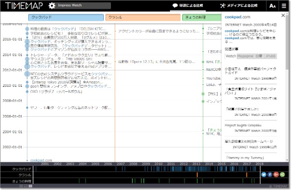
Task: Click the orange クラシル marker near 2013
Action: [196, 175]
